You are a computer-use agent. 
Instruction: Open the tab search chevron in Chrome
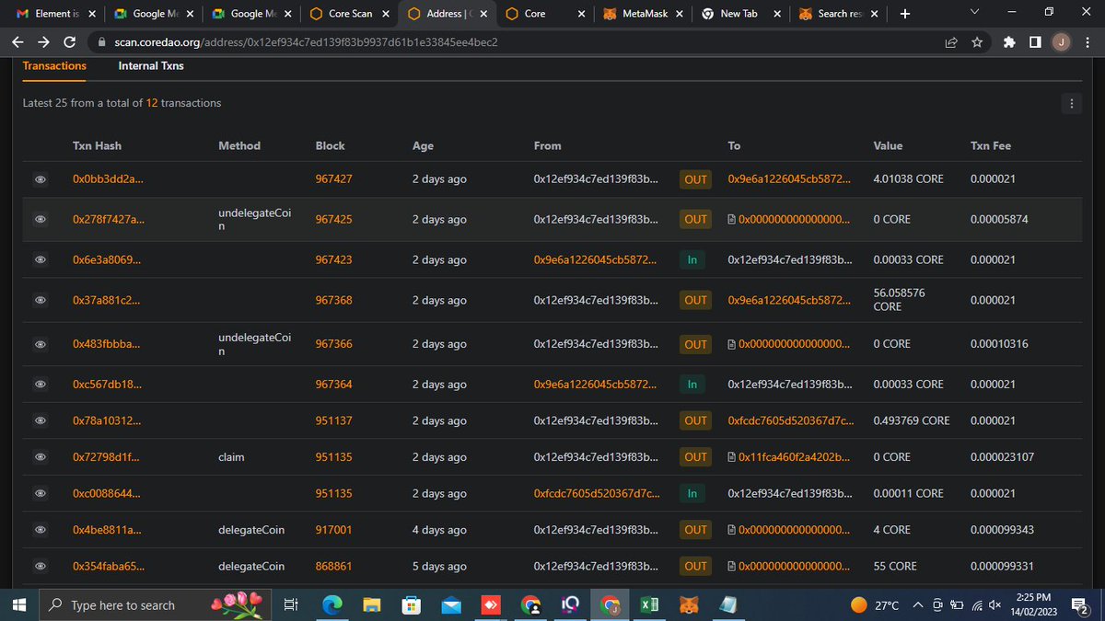point(975,12)
